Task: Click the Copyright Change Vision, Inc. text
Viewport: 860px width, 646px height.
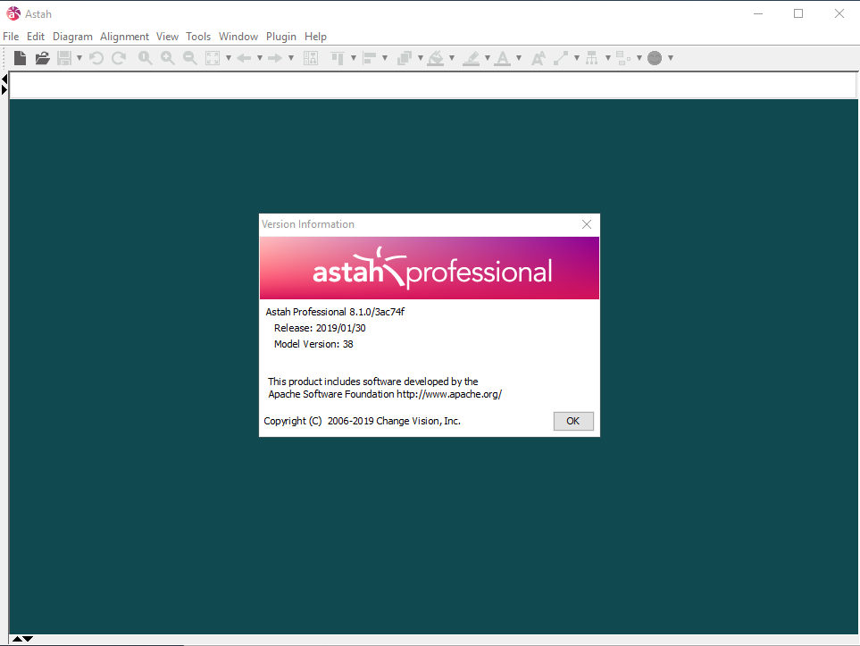Action: click(362, 421)
